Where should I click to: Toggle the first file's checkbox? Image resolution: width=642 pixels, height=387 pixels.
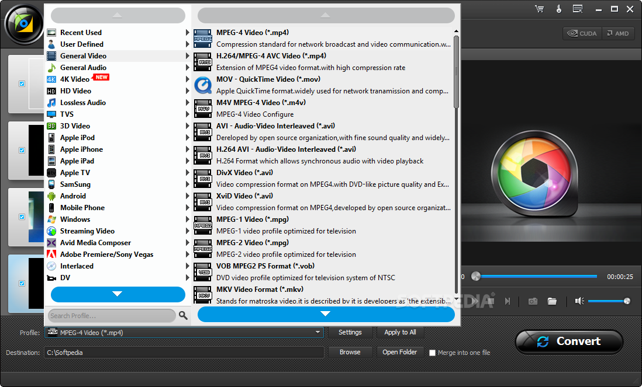pyautogui.click(x=22, y=84)
